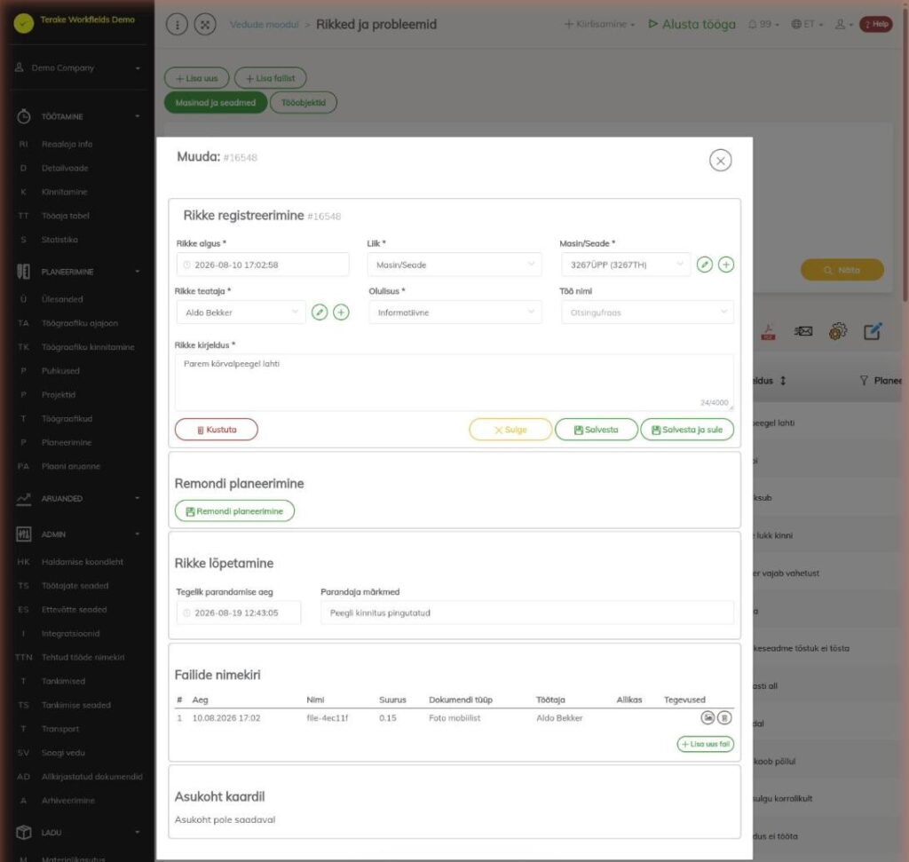909x862 pixels.
Task: Click the Salvesta ja sule button
Action: 687,430
